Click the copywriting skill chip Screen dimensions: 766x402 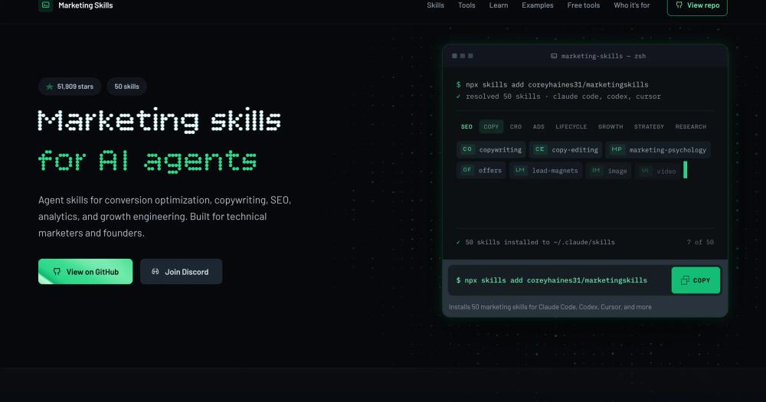[x=492, y=149]
